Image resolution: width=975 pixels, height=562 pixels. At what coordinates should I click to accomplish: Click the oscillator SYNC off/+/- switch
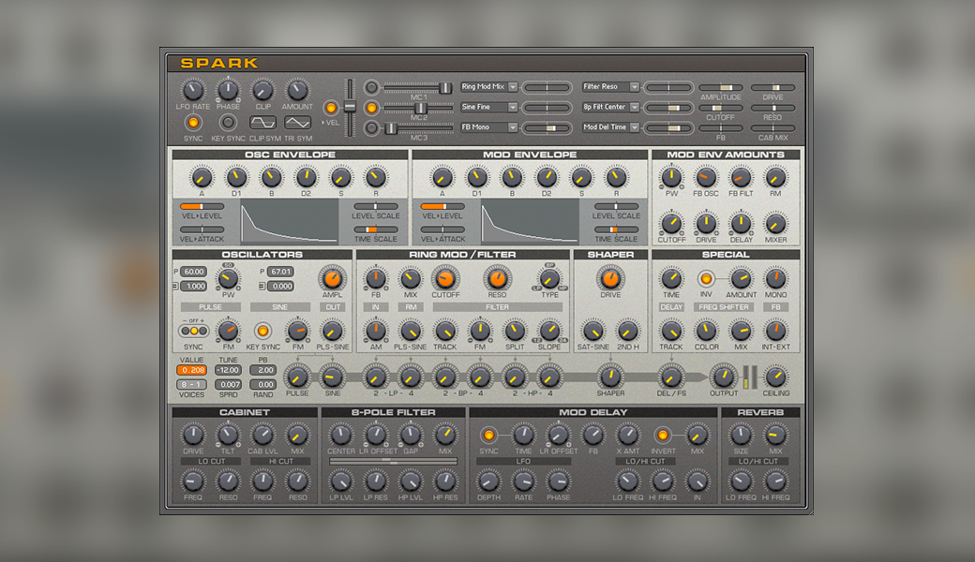pyautogui.click(x=193, y=331)
